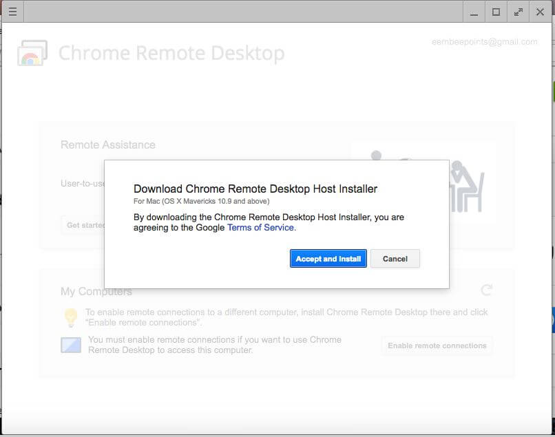Click the computer monitor icon in My Computers
The width and height of the screenshot is (555, 437).
71,345
